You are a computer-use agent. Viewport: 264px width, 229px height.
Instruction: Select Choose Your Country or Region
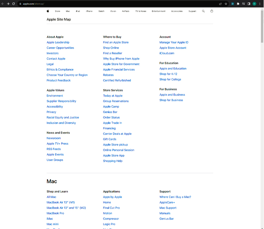coord(67,75)
